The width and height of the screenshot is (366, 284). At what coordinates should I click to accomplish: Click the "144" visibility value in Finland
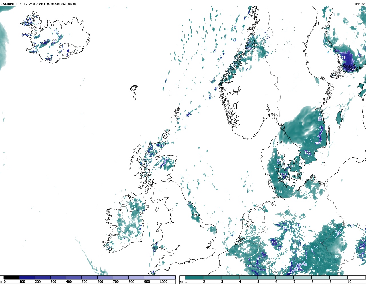pyautogui.click(x=353, y=69)
